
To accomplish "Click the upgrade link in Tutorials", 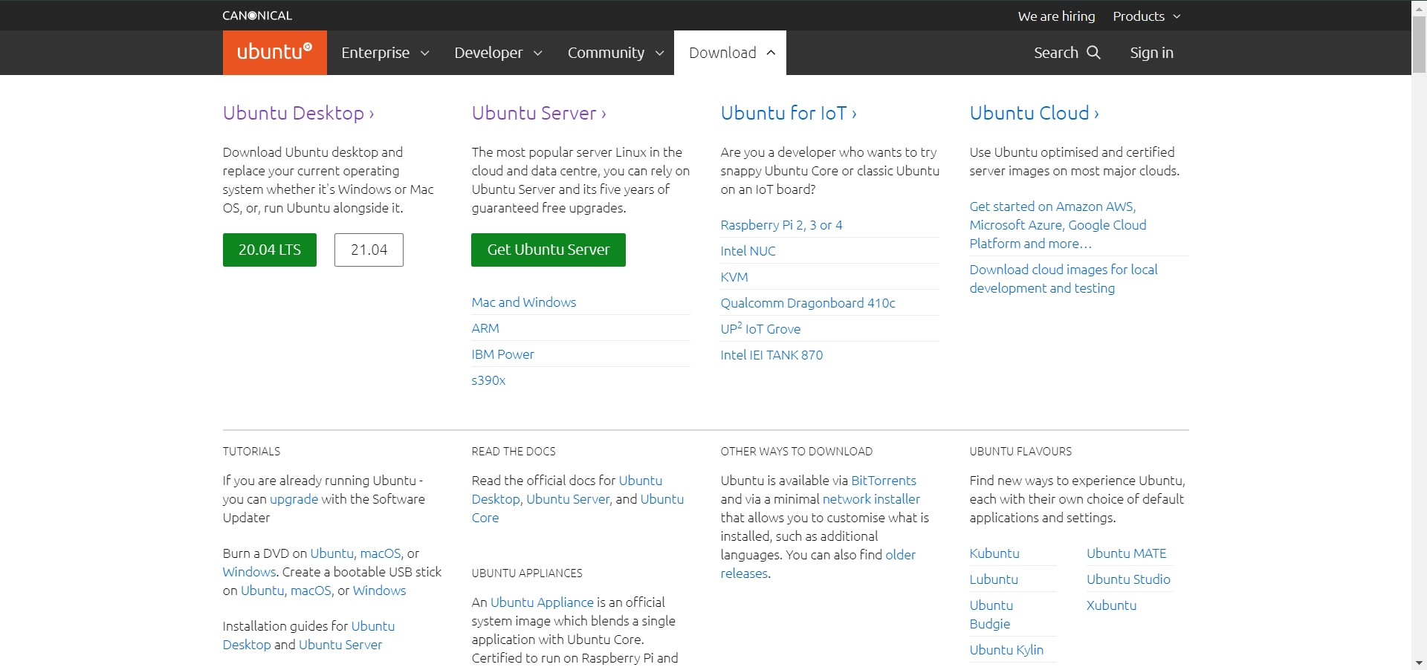I will pos(294,499).
